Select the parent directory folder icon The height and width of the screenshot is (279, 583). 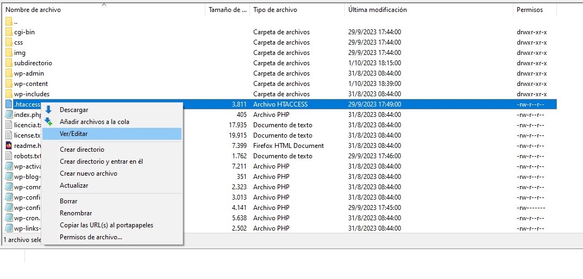pyautogui.click(x=9, y=22)
